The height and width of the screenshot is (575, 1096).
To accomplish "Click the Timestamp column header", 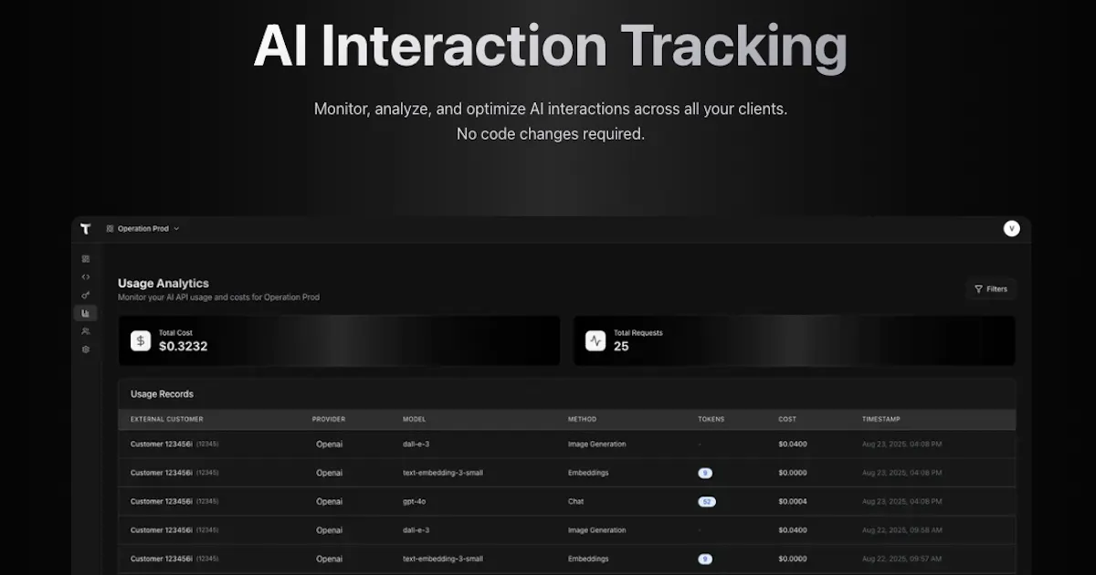I will pos(881,419).
